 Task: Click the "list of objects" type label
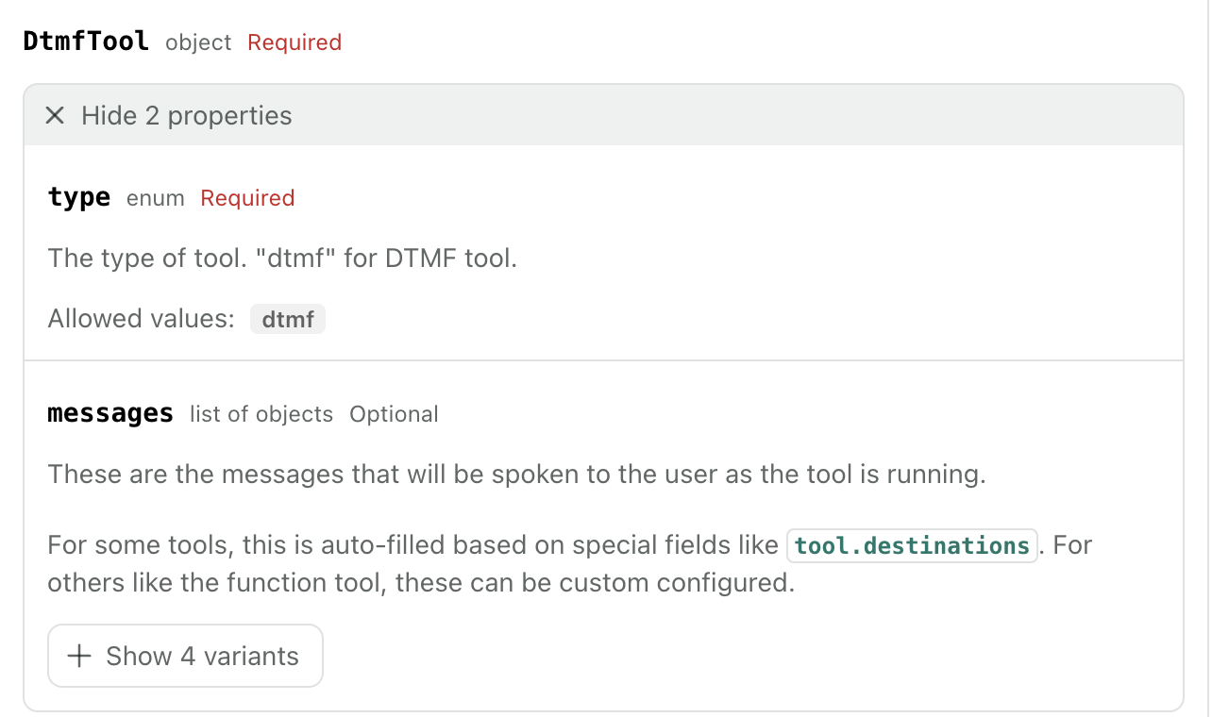261,414
